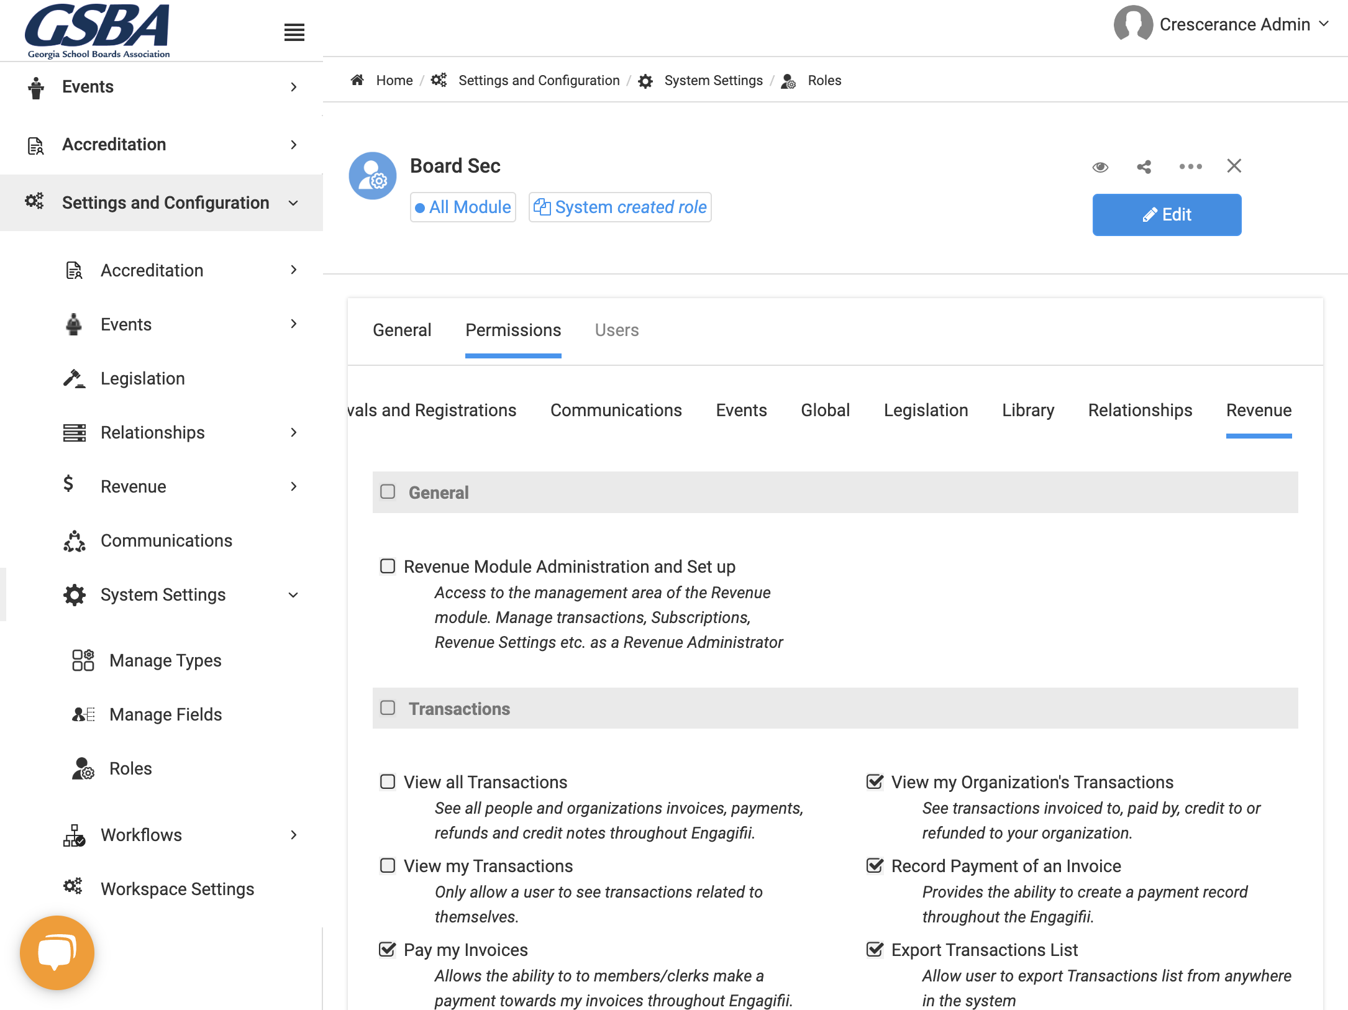
Task: Uncheck Pay my Invoices checkbox
Action: tap(388, 949)
